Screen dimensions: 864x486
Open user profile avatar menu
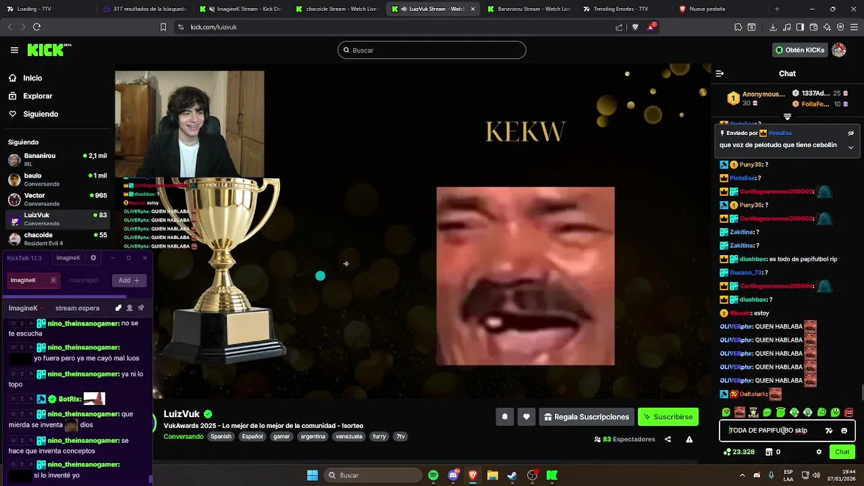tap(839, 50)
